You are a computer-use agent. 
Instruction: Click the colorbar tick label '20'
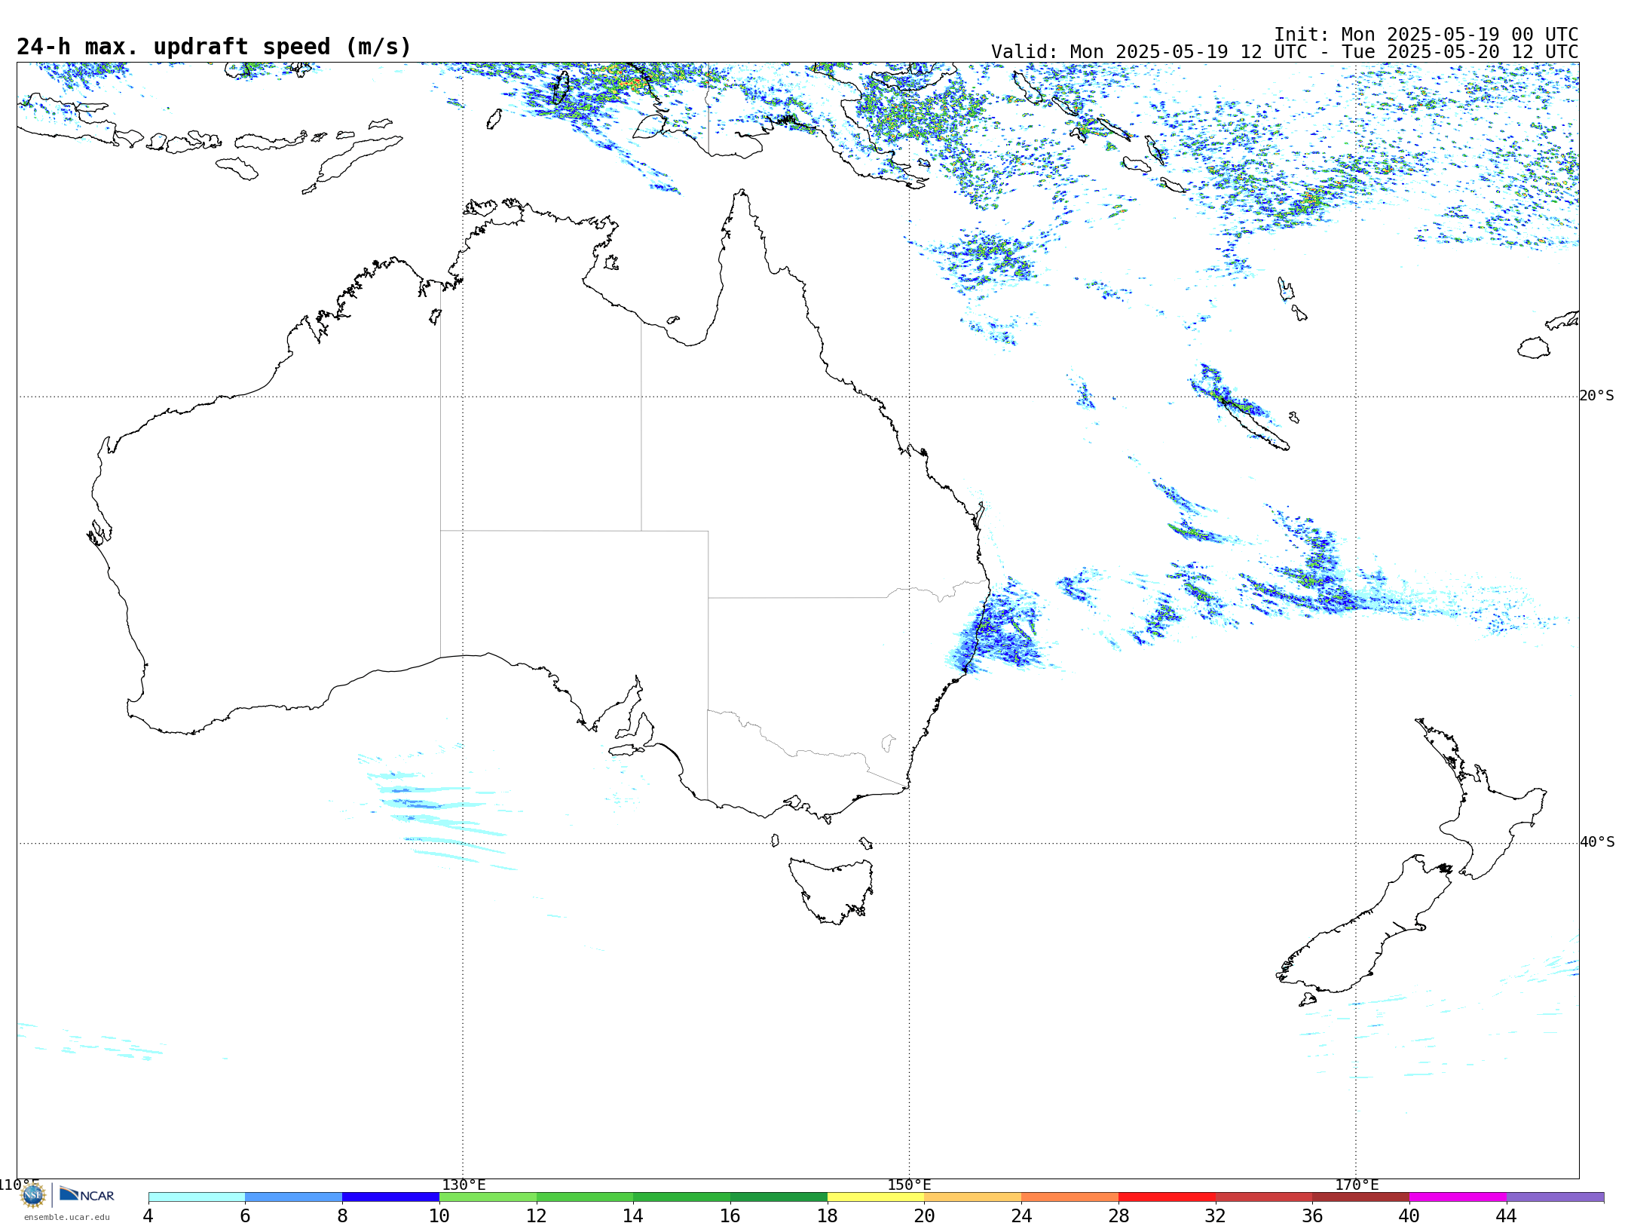tap(925, 1215)
